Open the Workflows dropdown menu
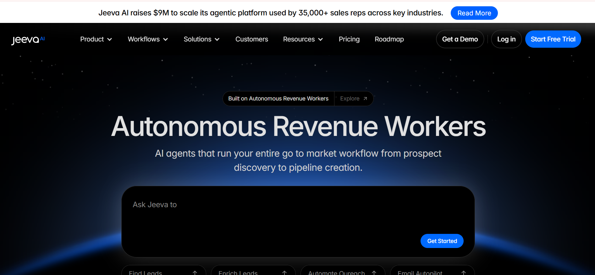 point(148,39)
